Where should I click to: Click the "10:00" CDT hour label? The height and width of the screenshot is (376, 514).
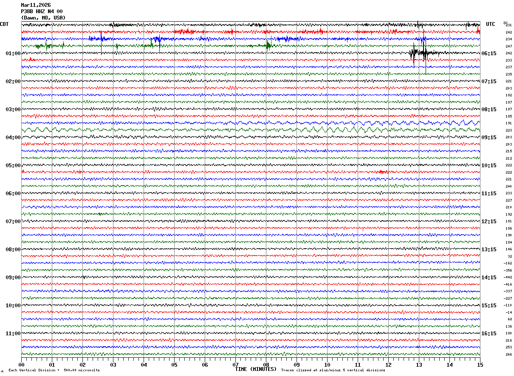13,306
